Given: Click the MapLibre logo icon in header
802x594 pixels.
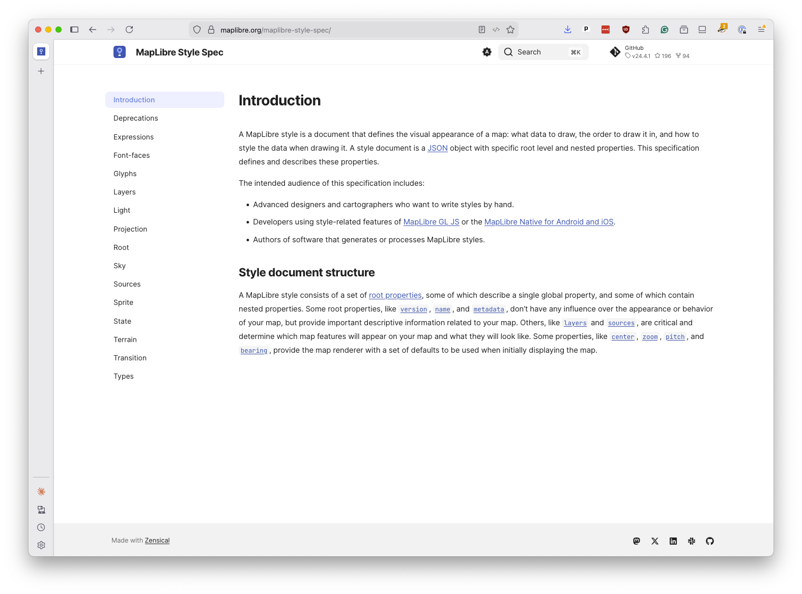Looking at the screenshot, I should click(120, 52).
